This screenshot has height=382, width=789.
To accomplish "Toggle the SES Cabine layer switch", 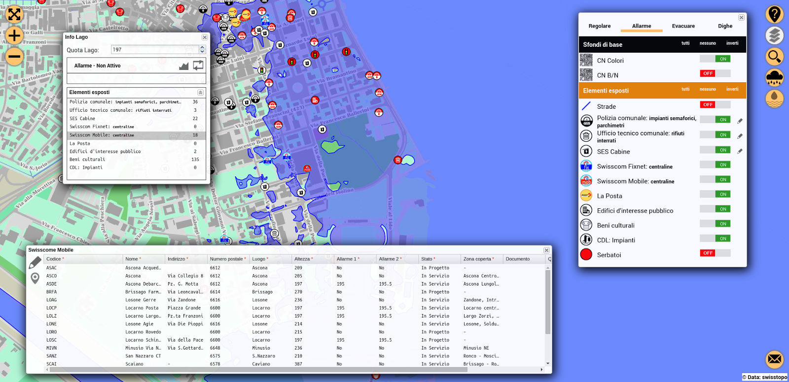I will [x=715, y=150].
